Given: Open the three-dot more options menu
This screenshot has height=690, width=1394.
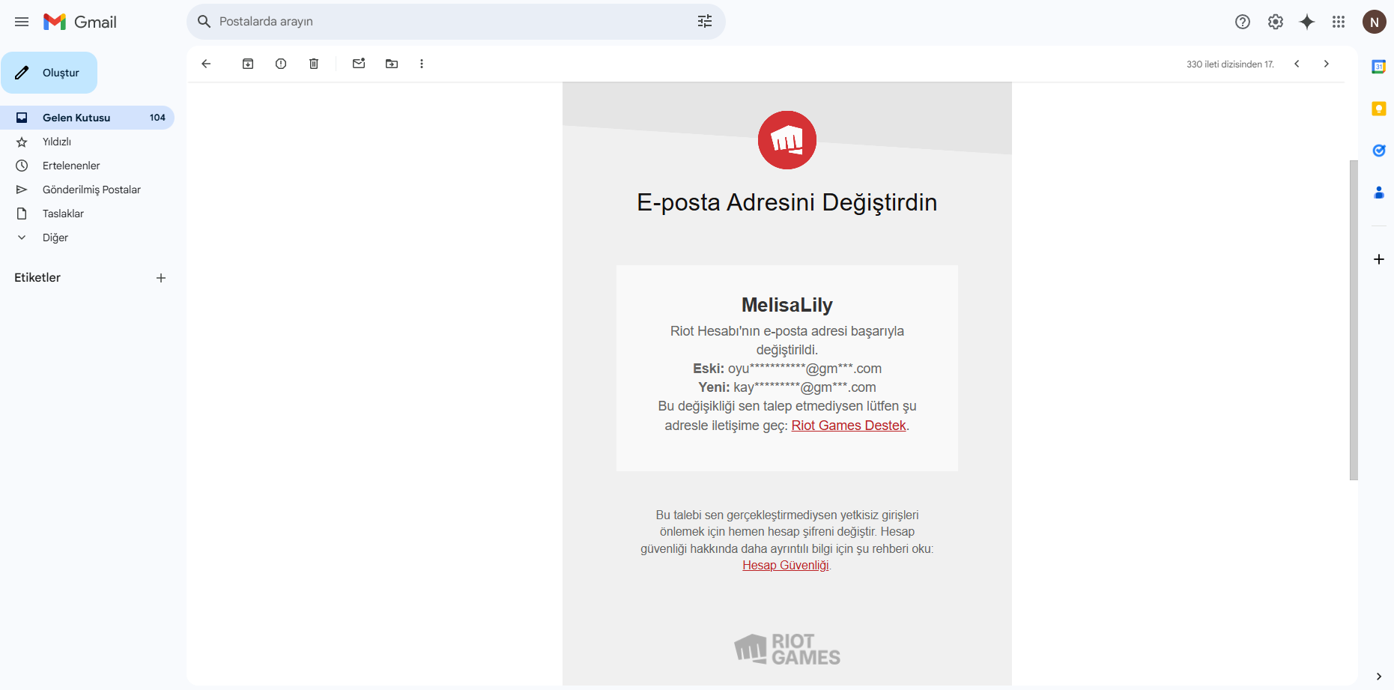Looking at the screenshot, I should (422, 64).
